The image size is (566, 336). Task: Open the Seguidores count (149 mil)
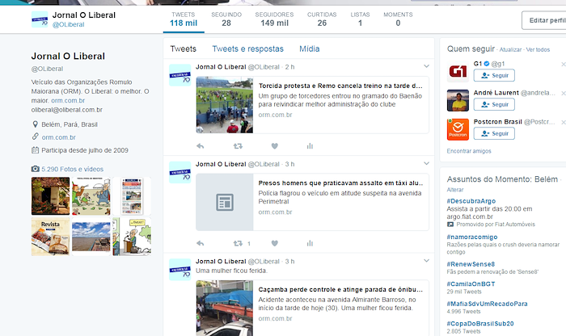274,19
